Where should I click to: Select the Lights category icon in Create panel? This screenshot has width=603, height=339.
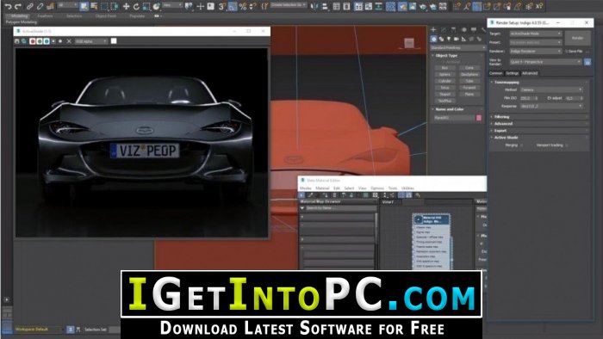(449, 39)
